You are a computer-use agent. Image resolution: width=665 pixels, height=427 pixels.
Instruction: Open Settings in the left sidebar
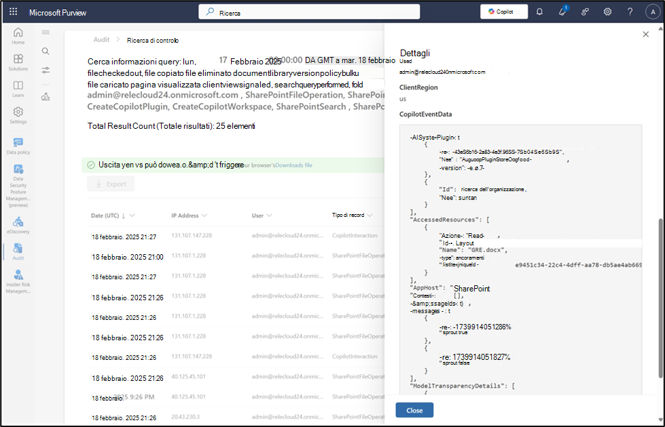click(x=18, y=115)
